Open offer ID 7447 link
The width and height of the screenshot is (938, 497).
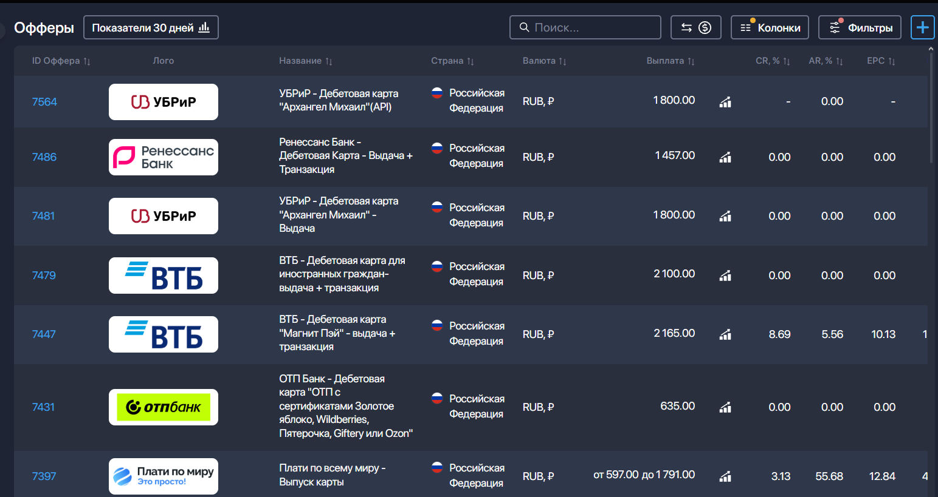coord(44,334)
